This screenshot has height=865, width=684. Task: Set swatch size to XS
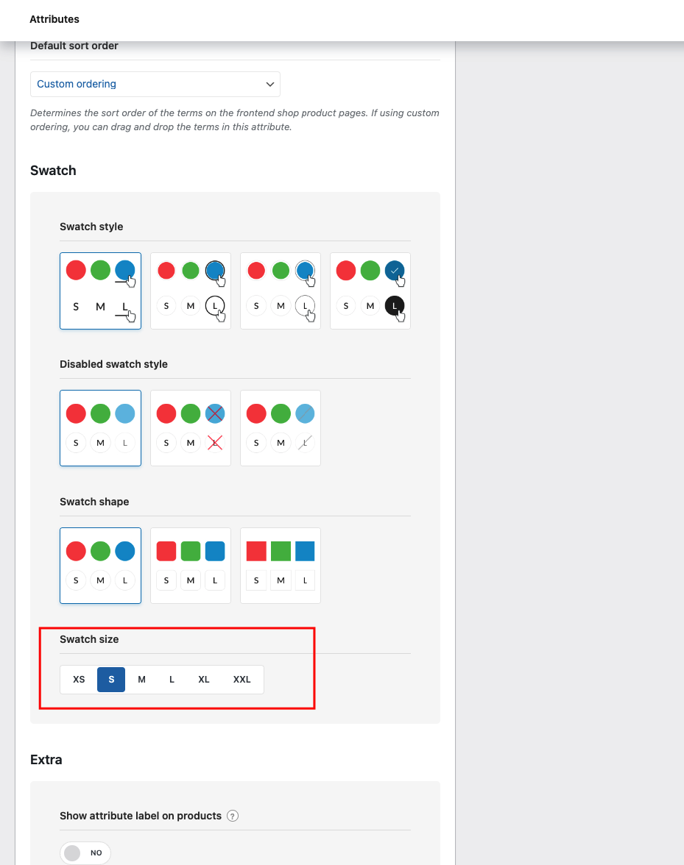[79, 679]
